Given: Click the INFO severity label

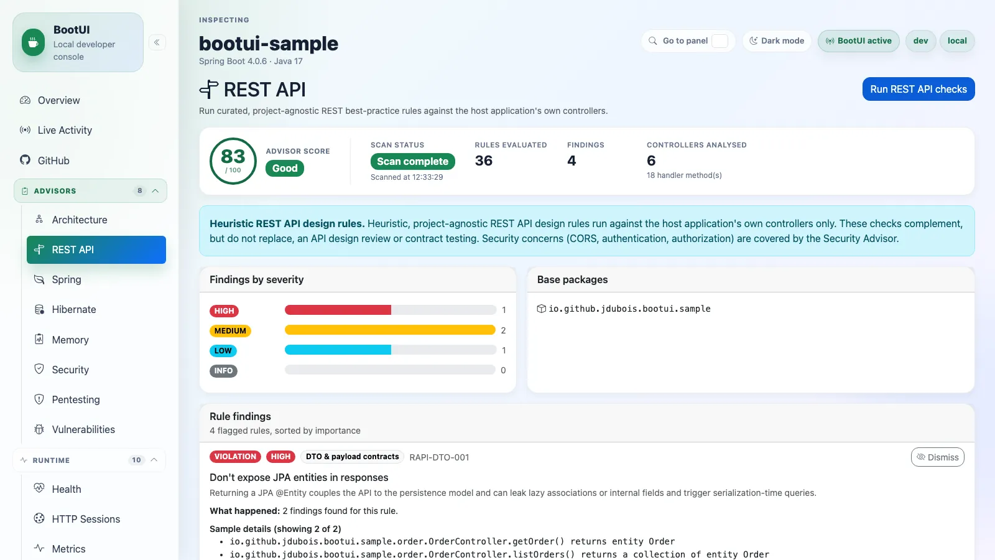Looking at the screenshot, I should coord(224,371).
